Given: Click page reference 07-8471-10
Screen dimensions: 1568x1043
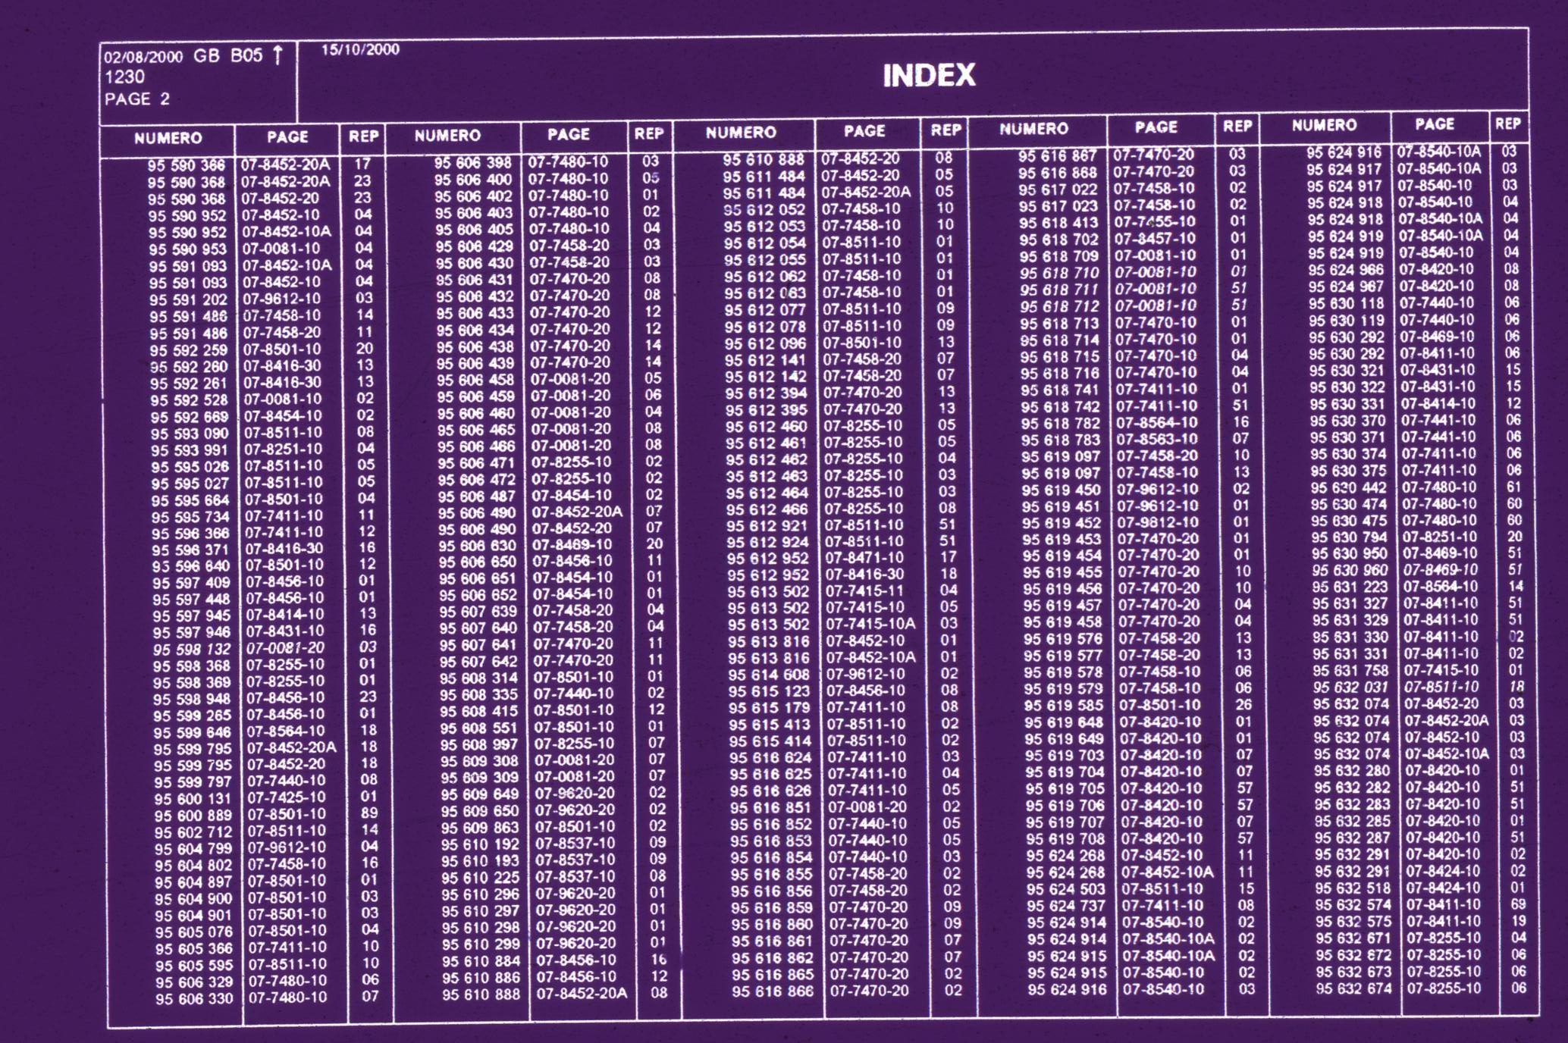Looking at the screenshot, I should 865,558.
